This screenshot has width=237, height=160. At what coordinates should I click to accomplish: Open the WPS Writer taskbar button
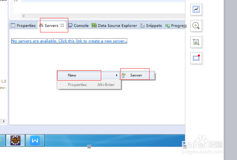(x=35, y=140)
